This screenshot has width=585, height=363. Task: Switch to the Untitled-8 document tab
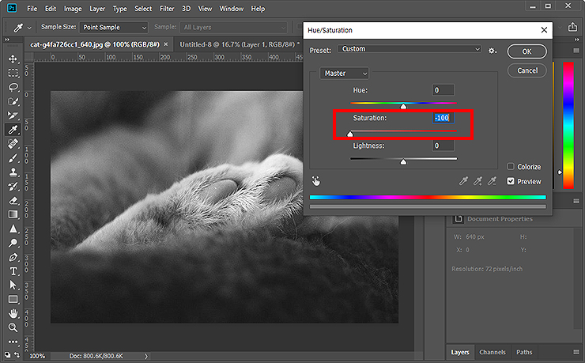click(237, 44)
